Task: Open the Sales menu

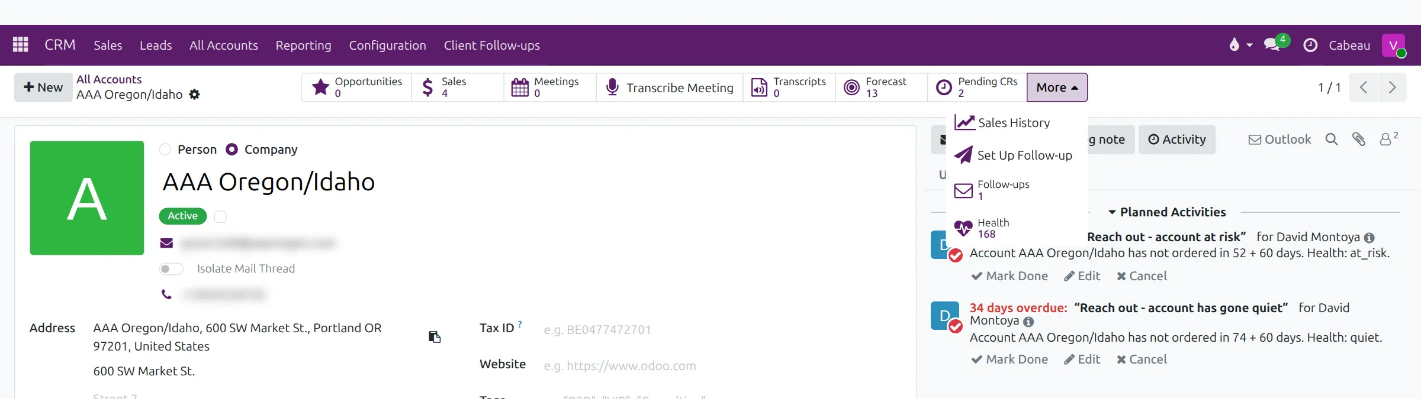Action: click(108, 45)
